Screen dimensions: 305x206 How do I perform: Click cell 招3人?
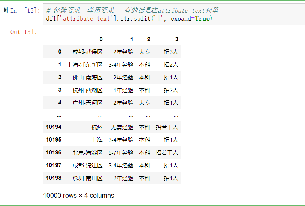tap(171, 52)
